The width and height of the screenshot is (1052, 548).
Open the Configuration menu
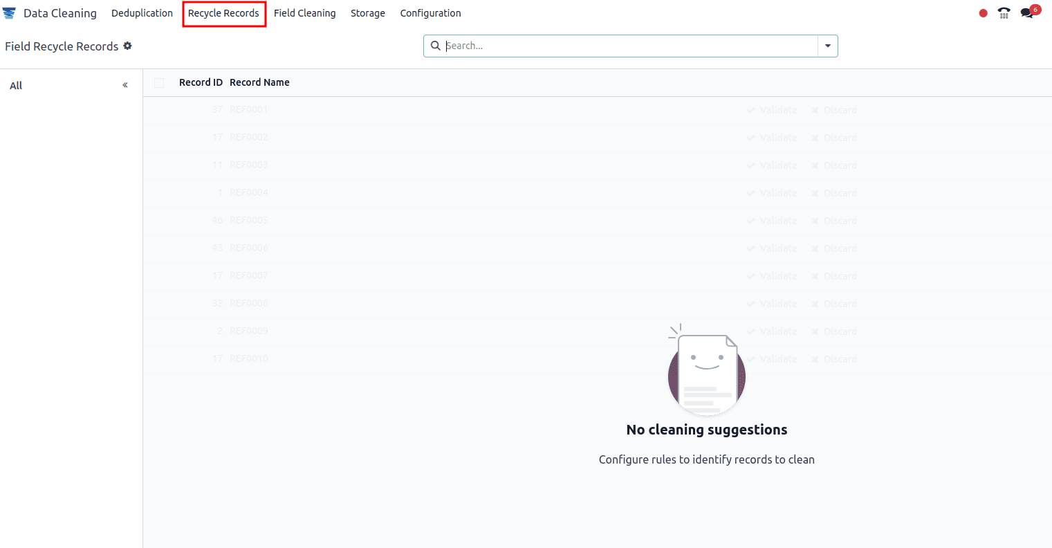click(x=430, y=12)
